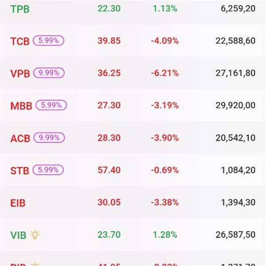Screen dimensions: 266x266
Task: Click VIB change value 1.28%
Action: 164,235
